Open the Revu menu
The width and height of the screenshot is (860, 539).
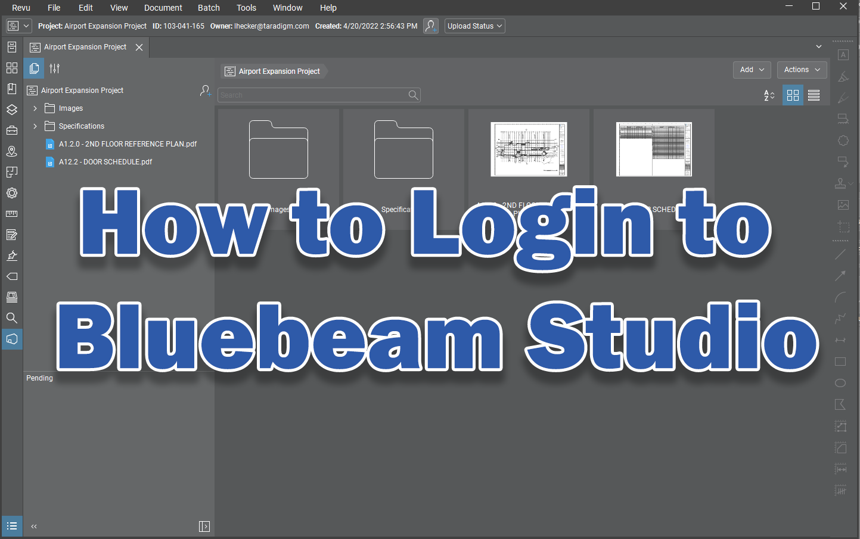pyautogui.click(x=21, y=8)
